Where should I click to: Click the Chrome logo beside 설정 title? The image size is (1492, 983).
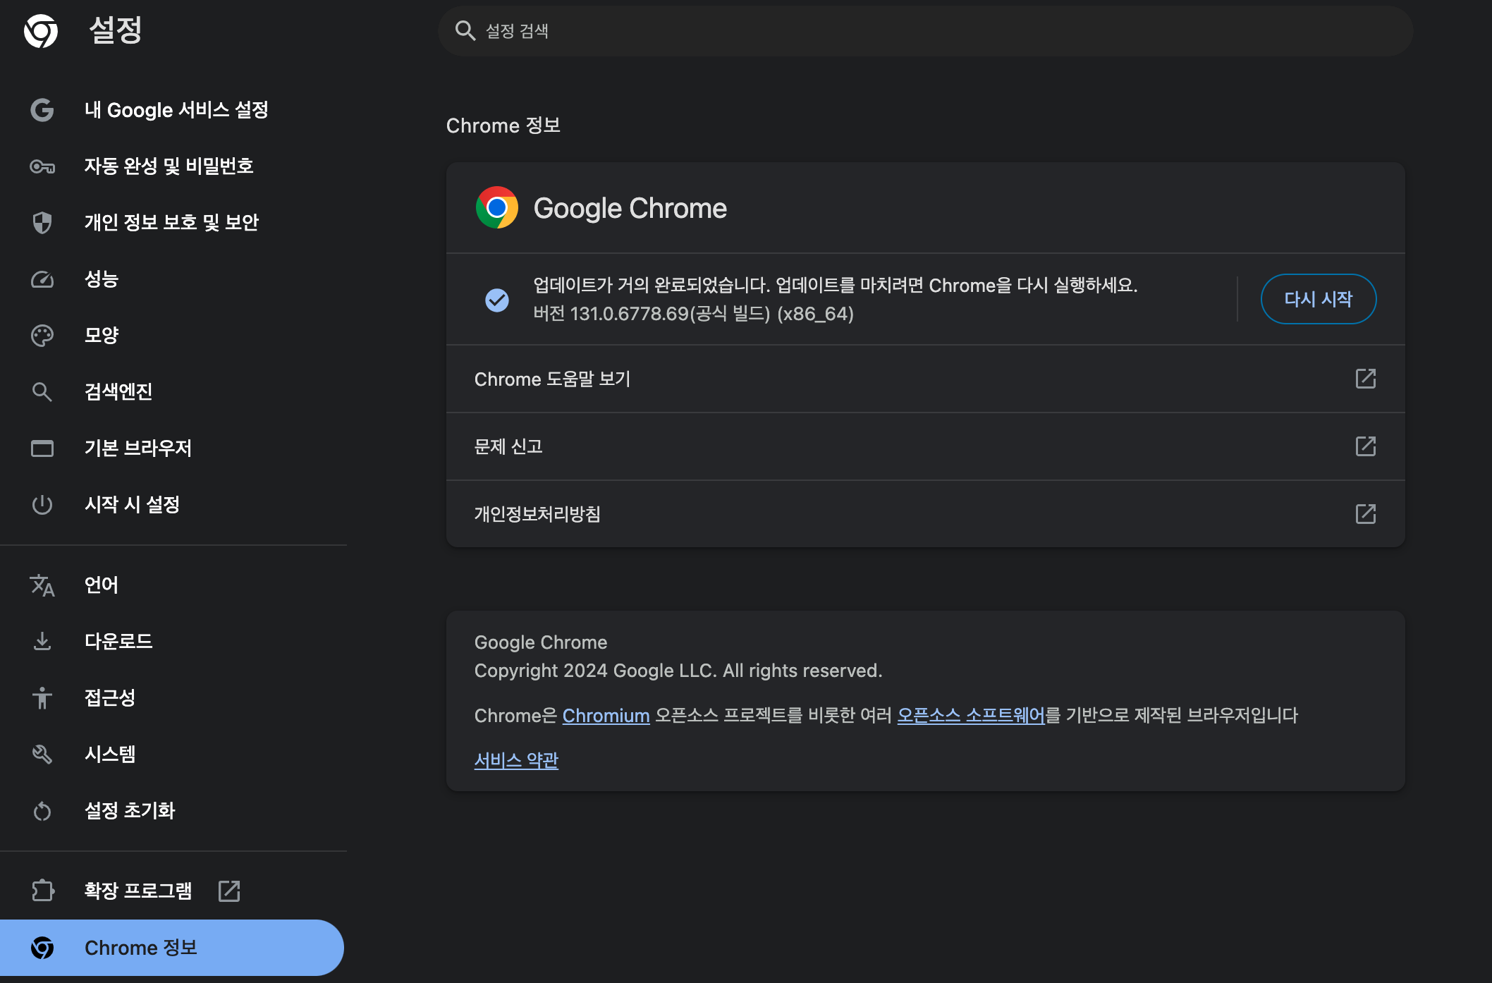[41, 31]
